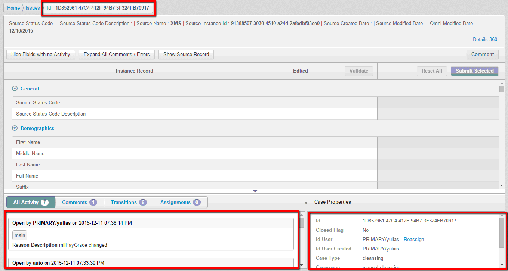Click the panel splitter down arrow
The width and height of the screenshot is (508, 271).
coord(255,191)
